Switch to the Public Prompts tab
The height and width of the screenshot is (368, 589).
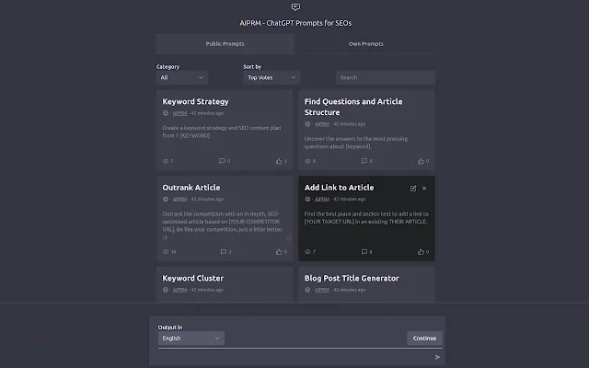(x=225, y=43)
